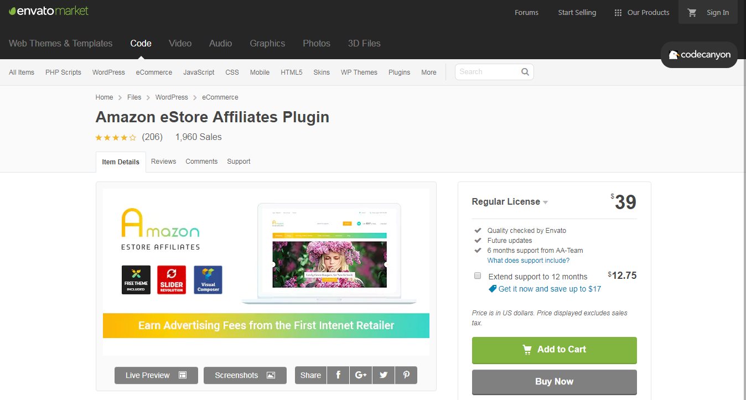Click Sign In

717,13
